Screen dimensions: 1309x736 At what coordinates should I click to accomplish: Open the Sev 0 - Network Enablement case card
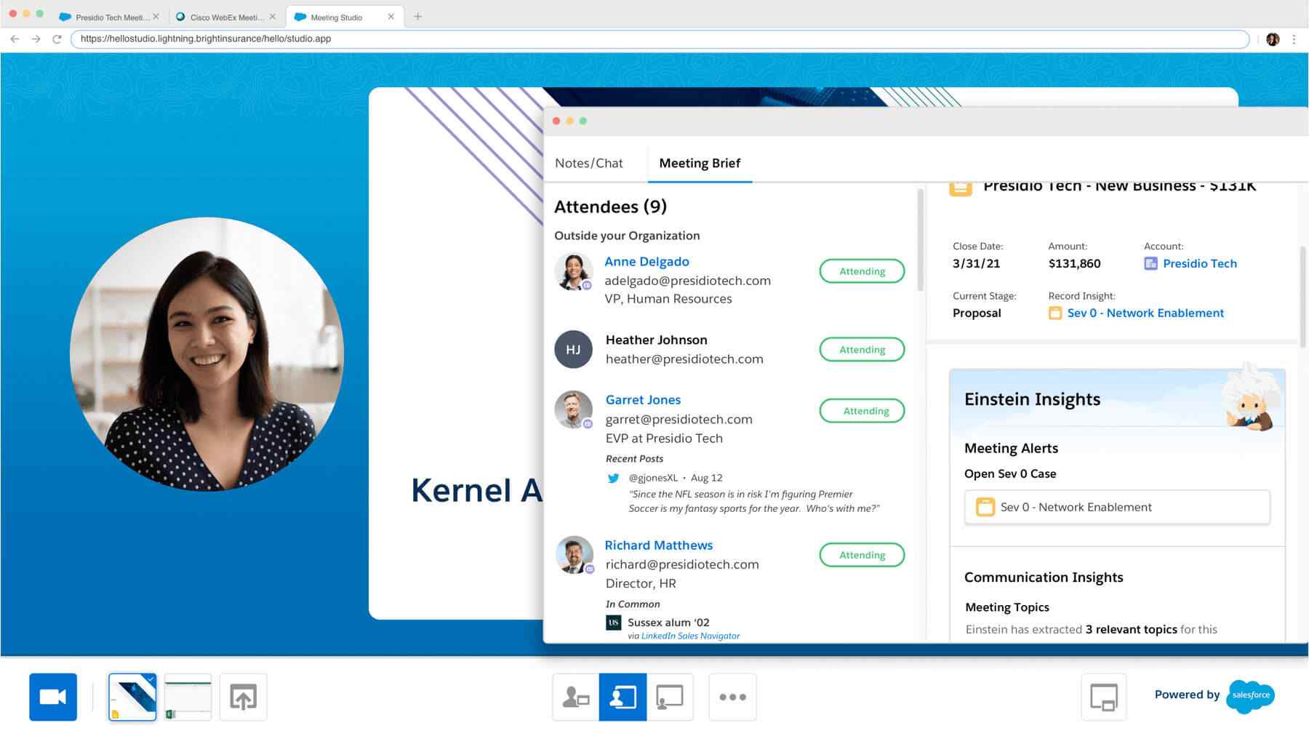pos(1117,507)
